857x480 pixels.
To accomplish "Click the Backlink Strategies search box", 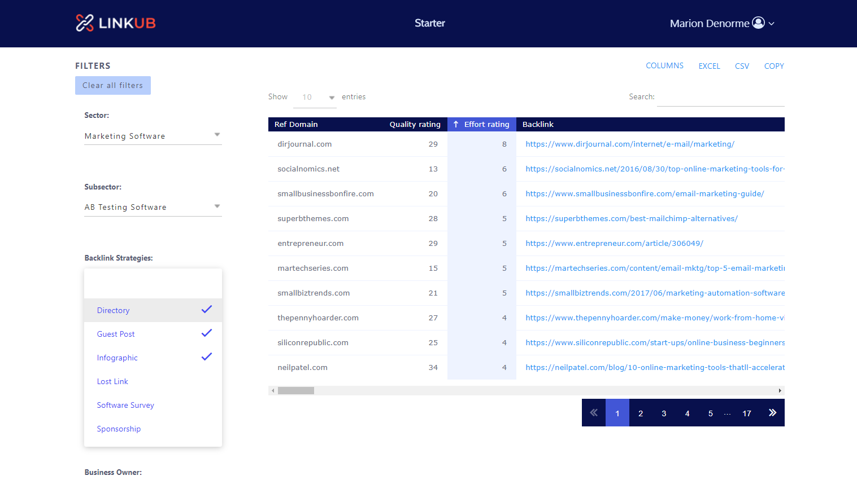I will (x=153, y=284).
